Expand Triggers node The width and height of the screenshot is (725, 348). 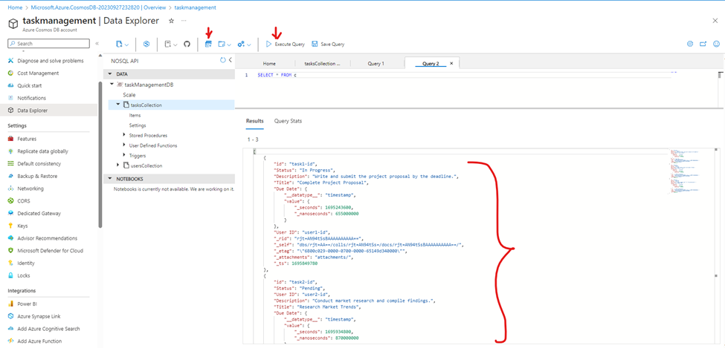pos(124,156)
